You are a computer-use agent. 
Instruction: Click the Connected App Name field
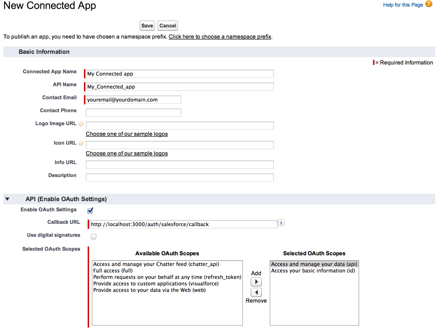tap(180, 74)
